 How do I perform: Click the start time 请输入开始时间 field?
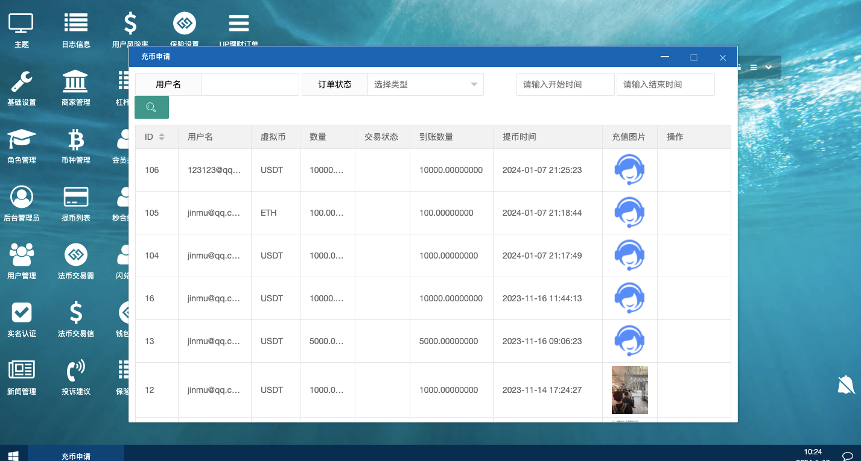click(565, 84)
